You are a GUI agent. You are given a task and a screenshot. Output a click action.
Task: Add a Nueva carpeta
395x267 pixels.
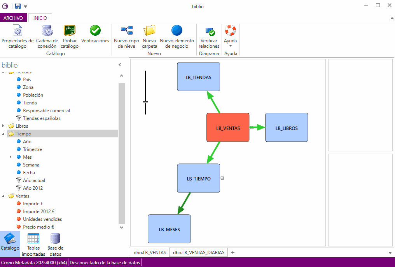coord(149,36)
